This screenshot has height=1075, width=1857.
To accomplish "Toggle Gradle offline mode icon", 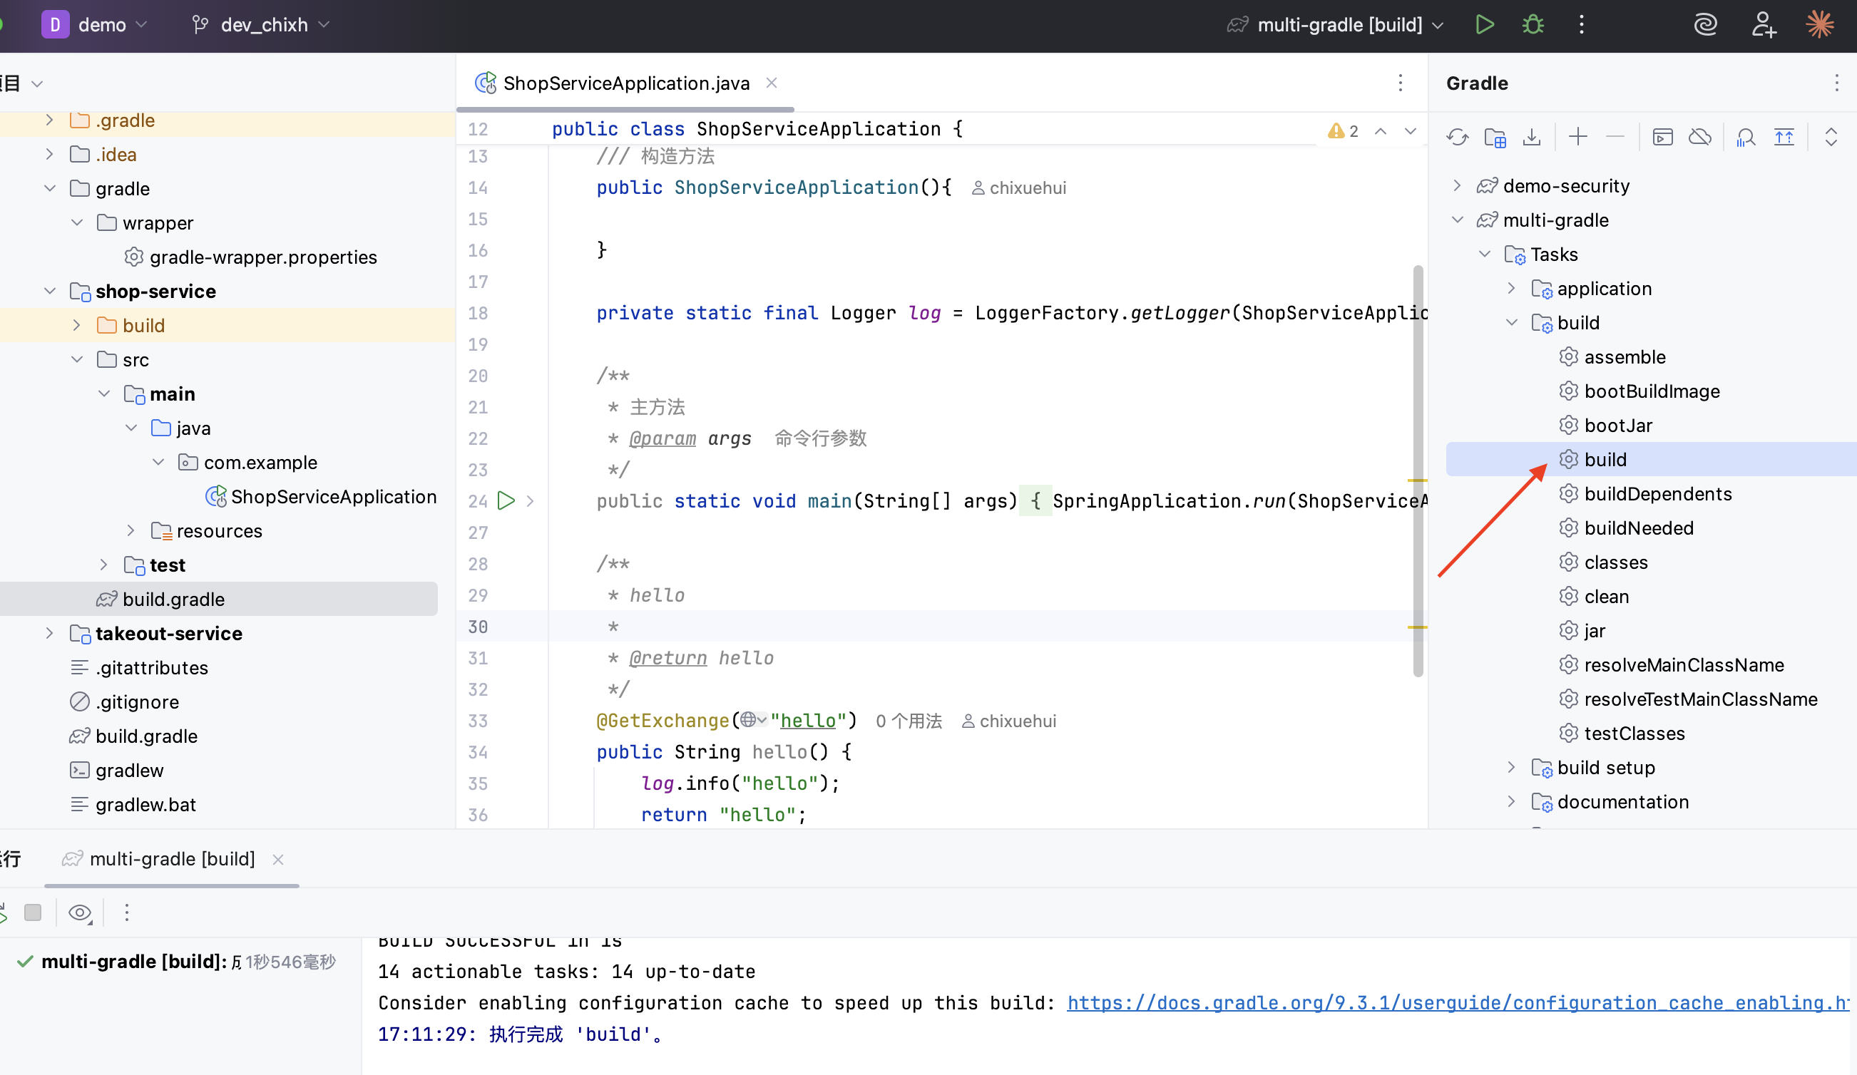I will coord(1699,137).
